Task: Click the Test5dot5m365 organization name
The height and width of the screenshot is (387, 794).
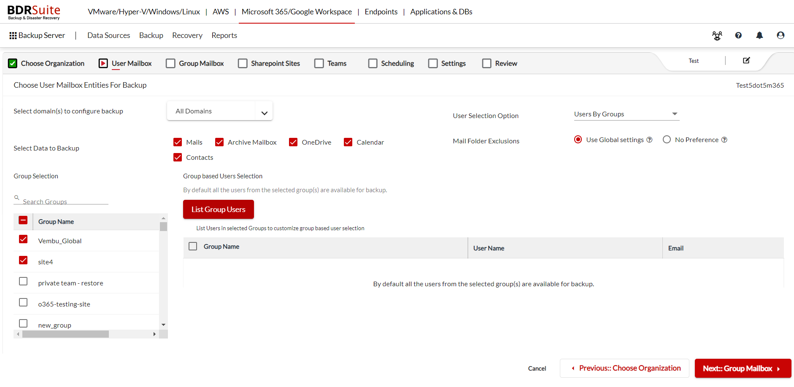Action: [760, 85]
